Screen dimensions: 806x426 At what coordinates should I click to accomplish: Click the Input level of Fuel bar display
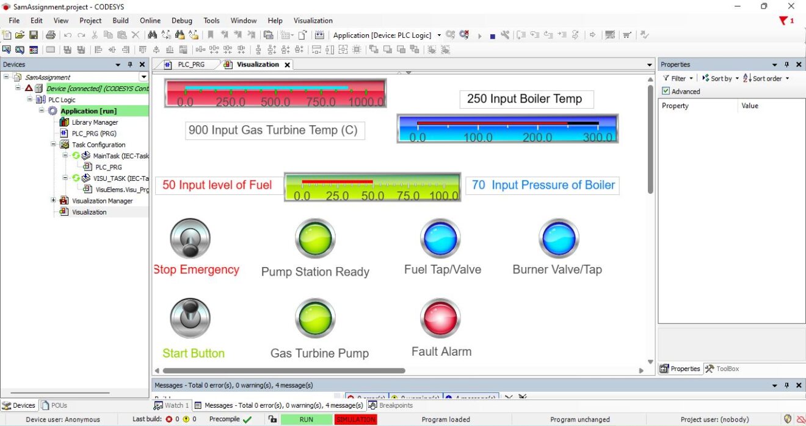pyautogui.click(x=372, y=185)
